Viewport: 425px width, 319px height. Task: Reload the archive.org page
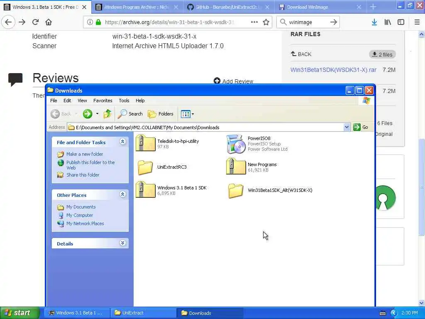click(x=35, y=22)
